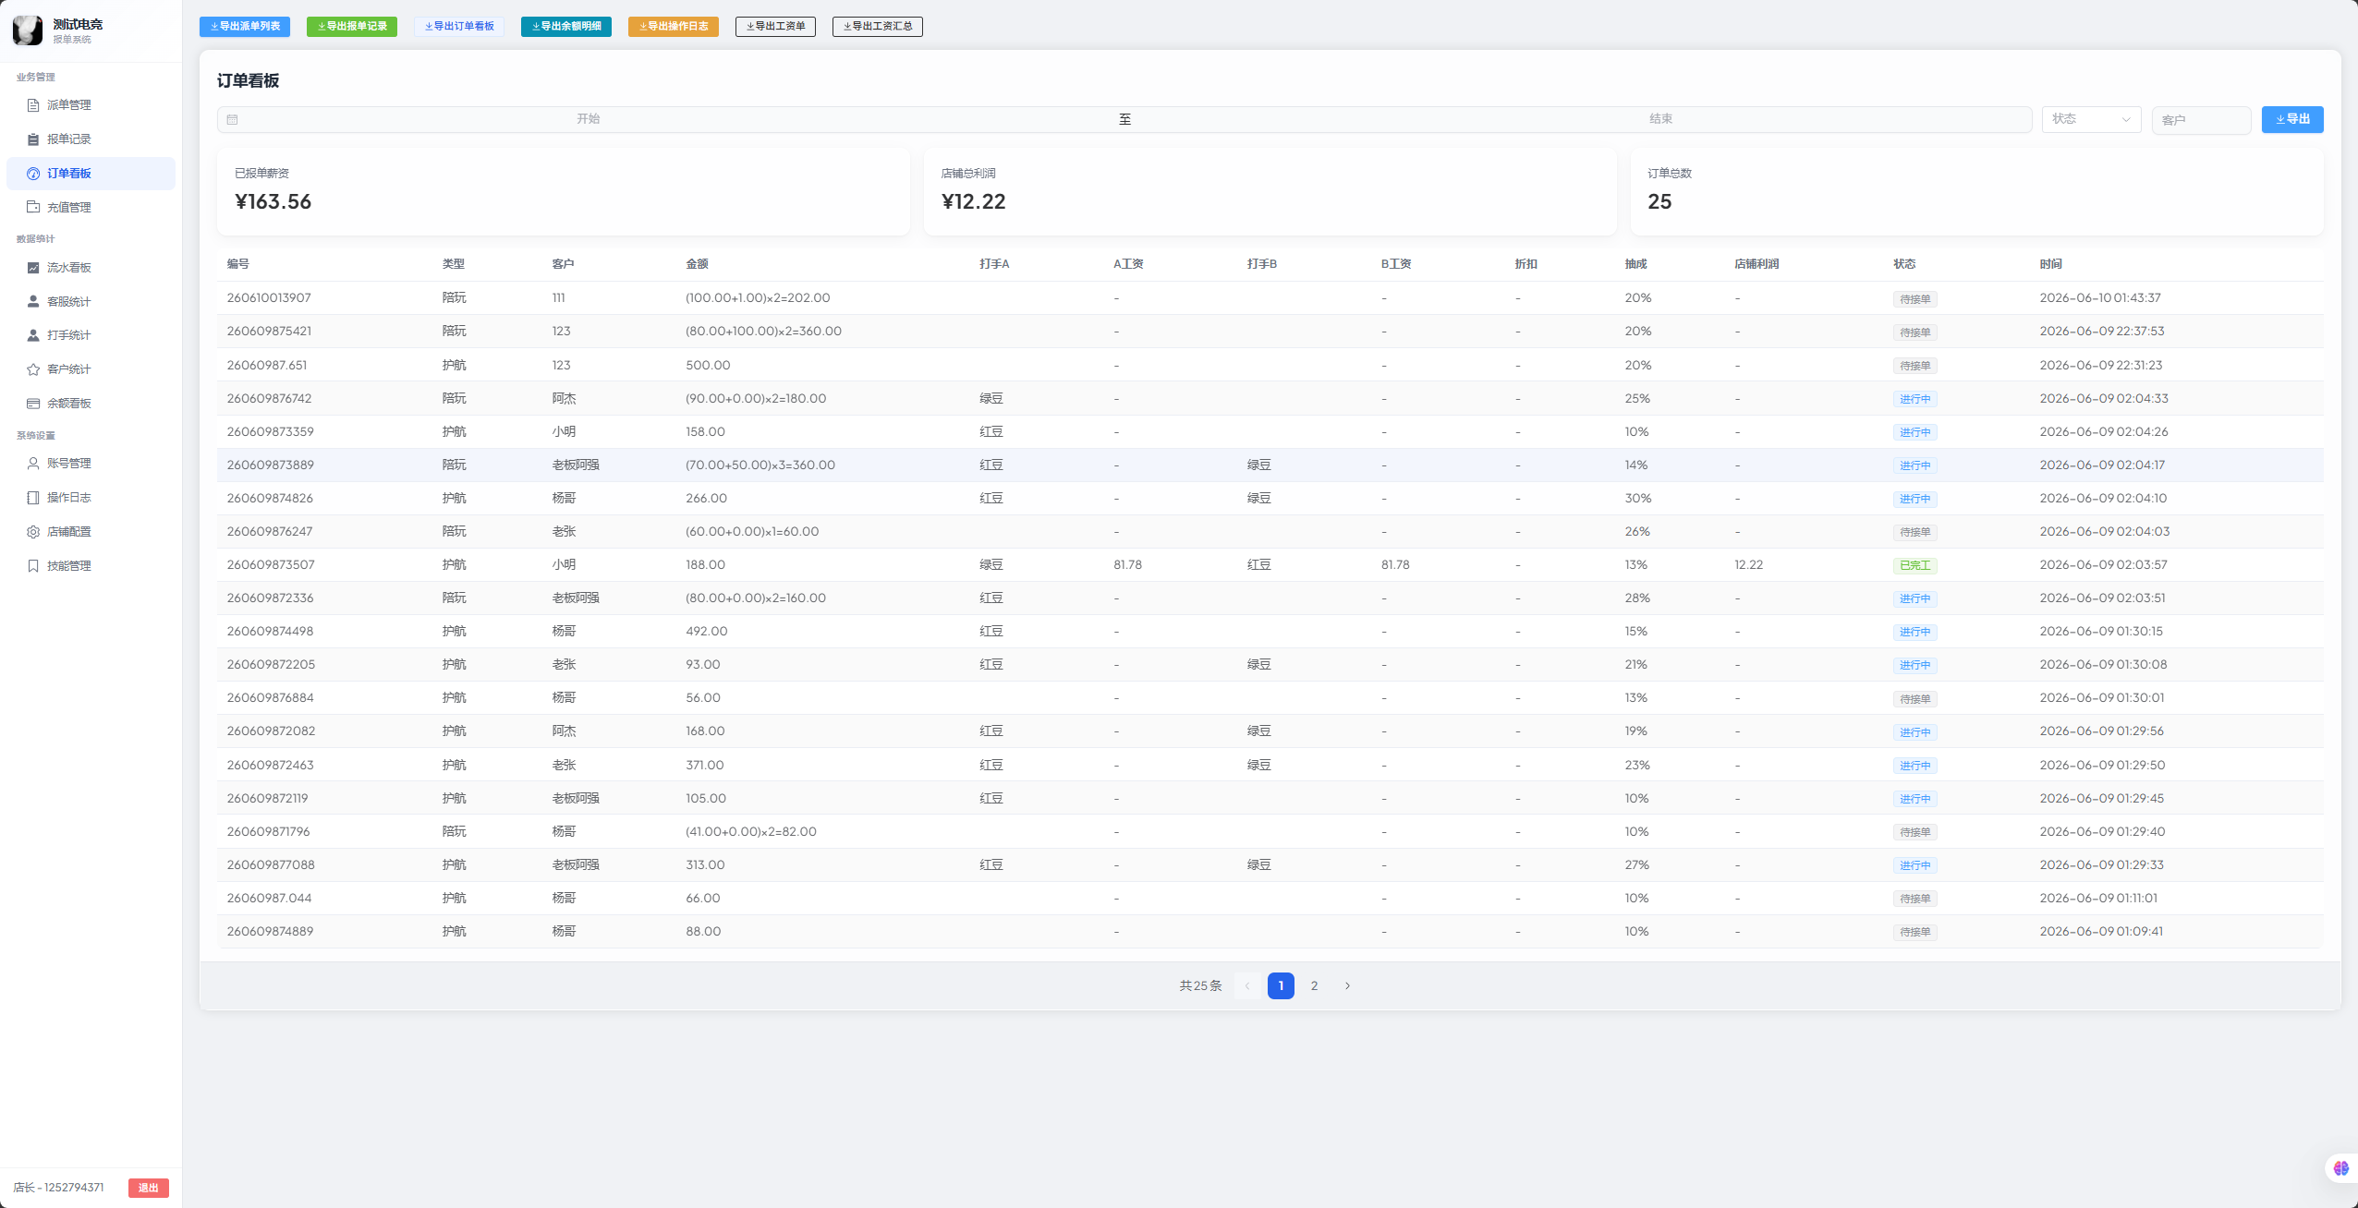
Task: Expand the 状态 status dropdown
Action: 2091,119
